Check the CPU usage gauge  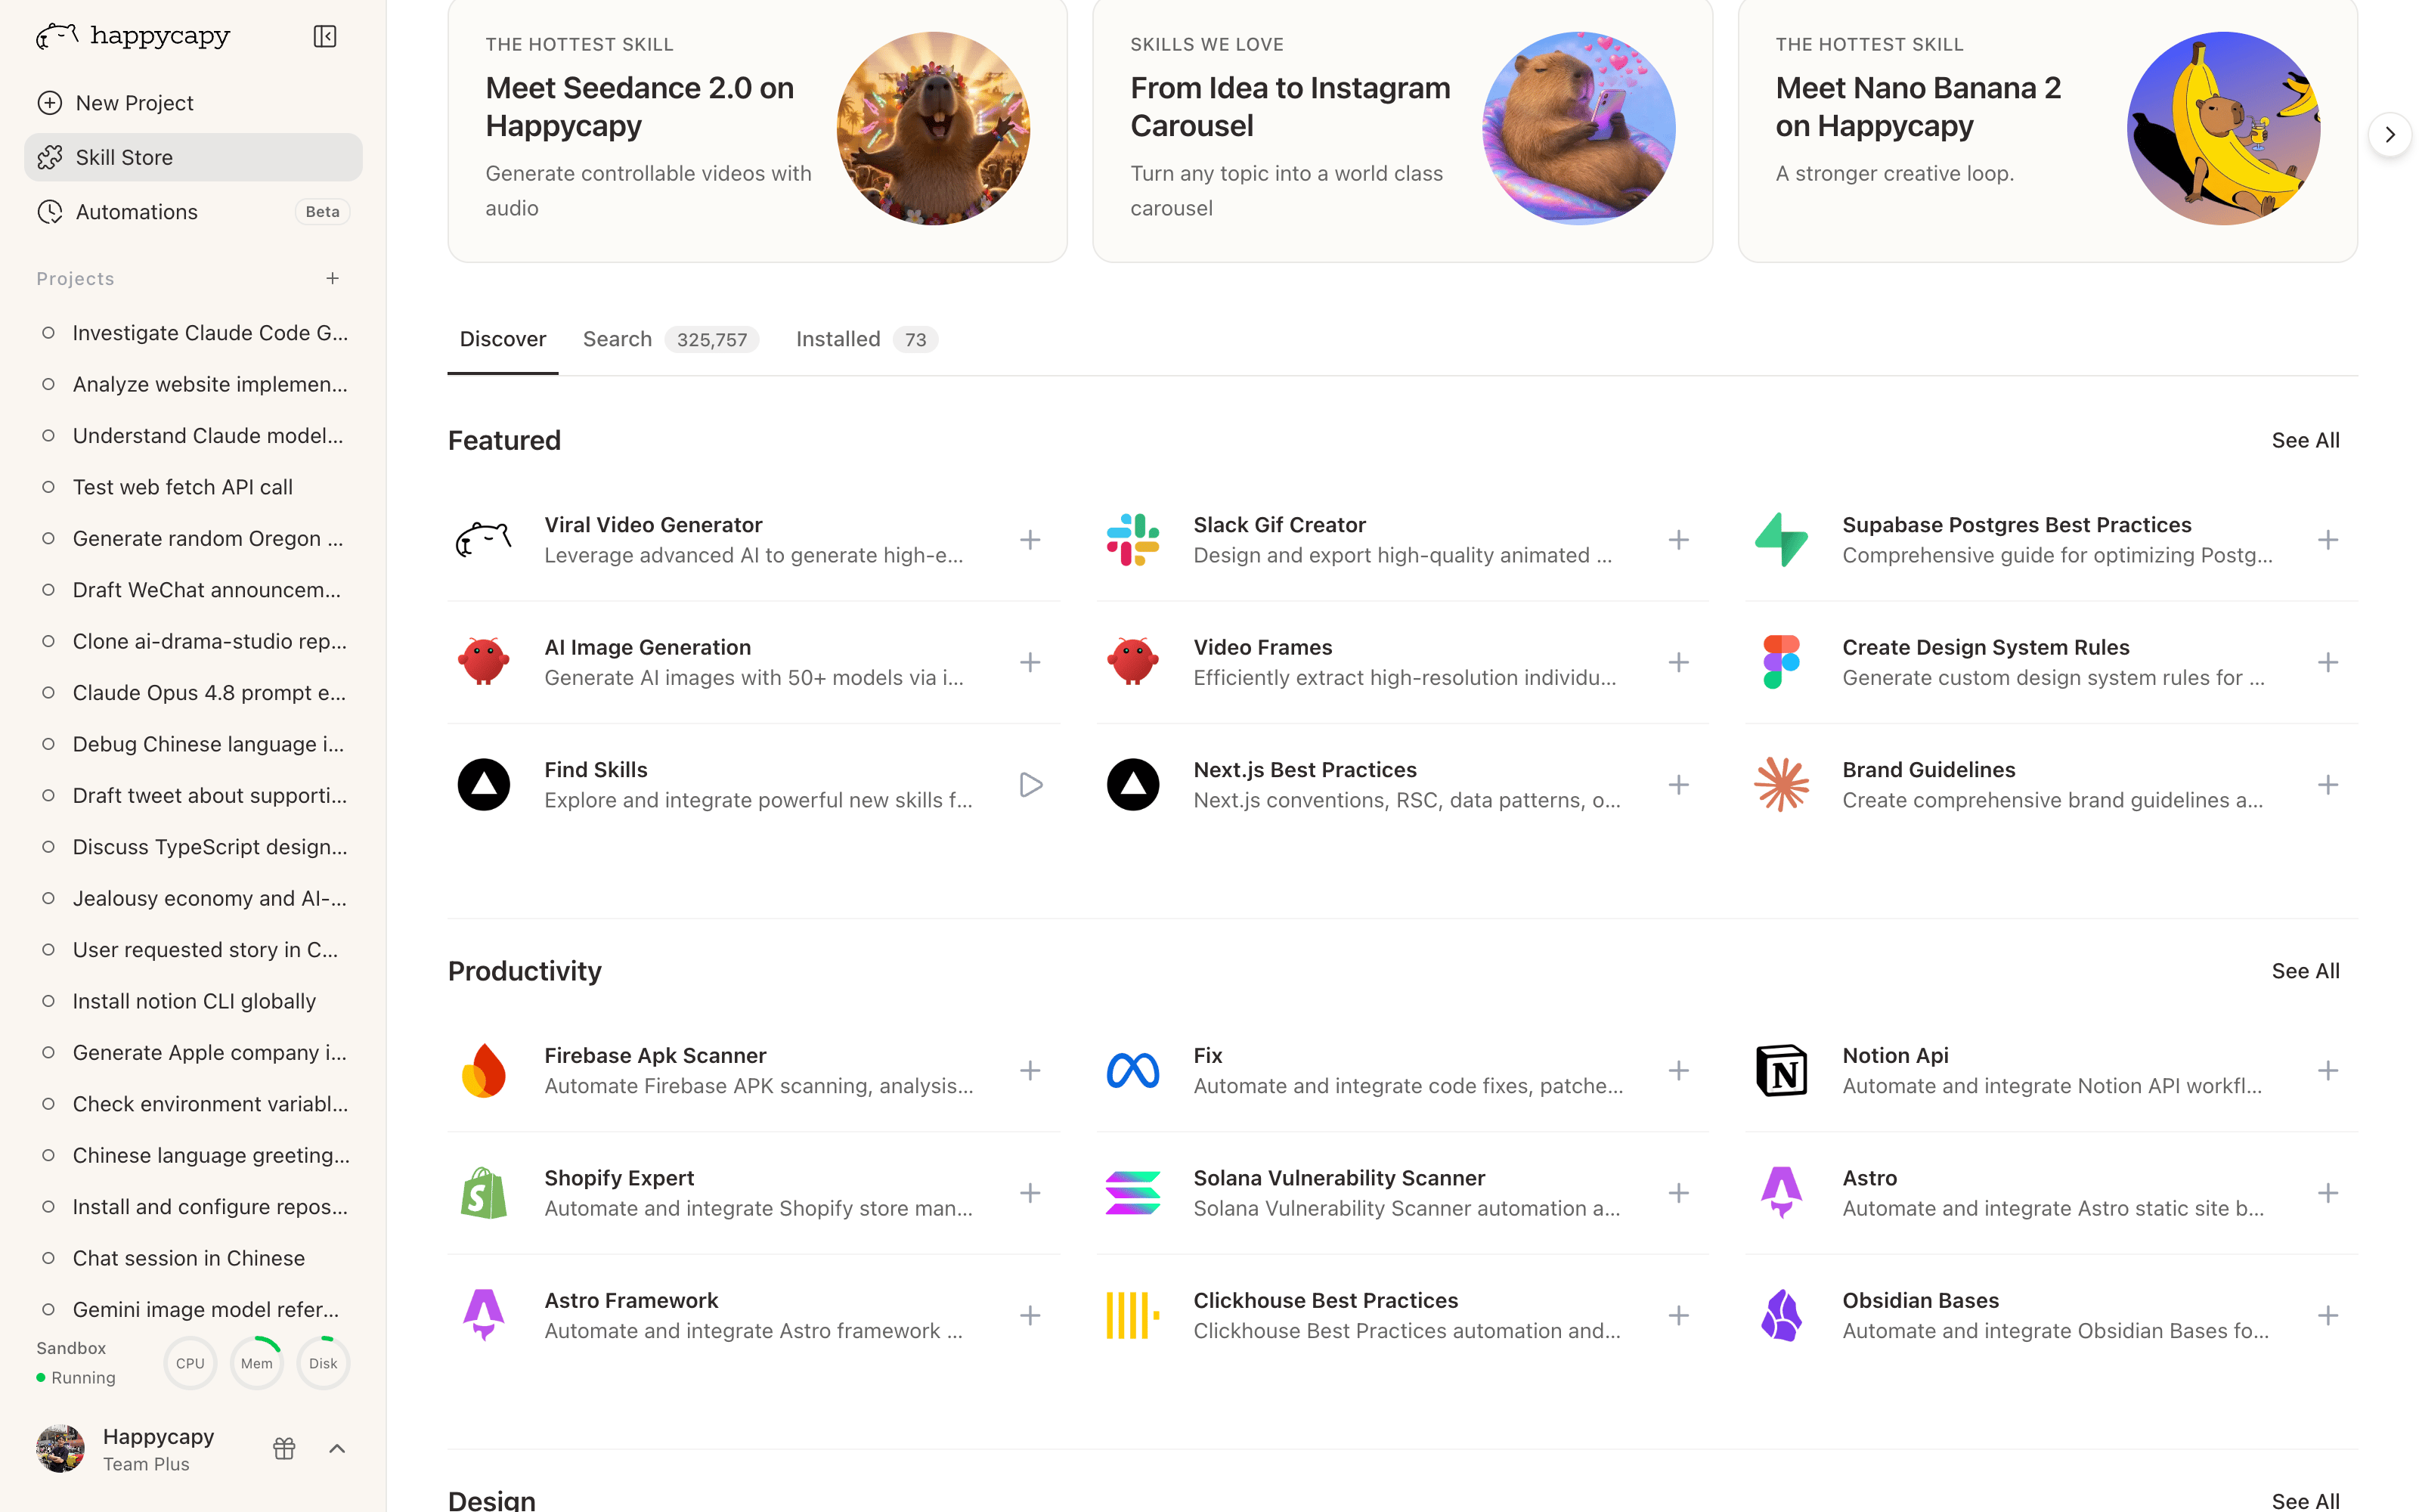[190, 1363]
